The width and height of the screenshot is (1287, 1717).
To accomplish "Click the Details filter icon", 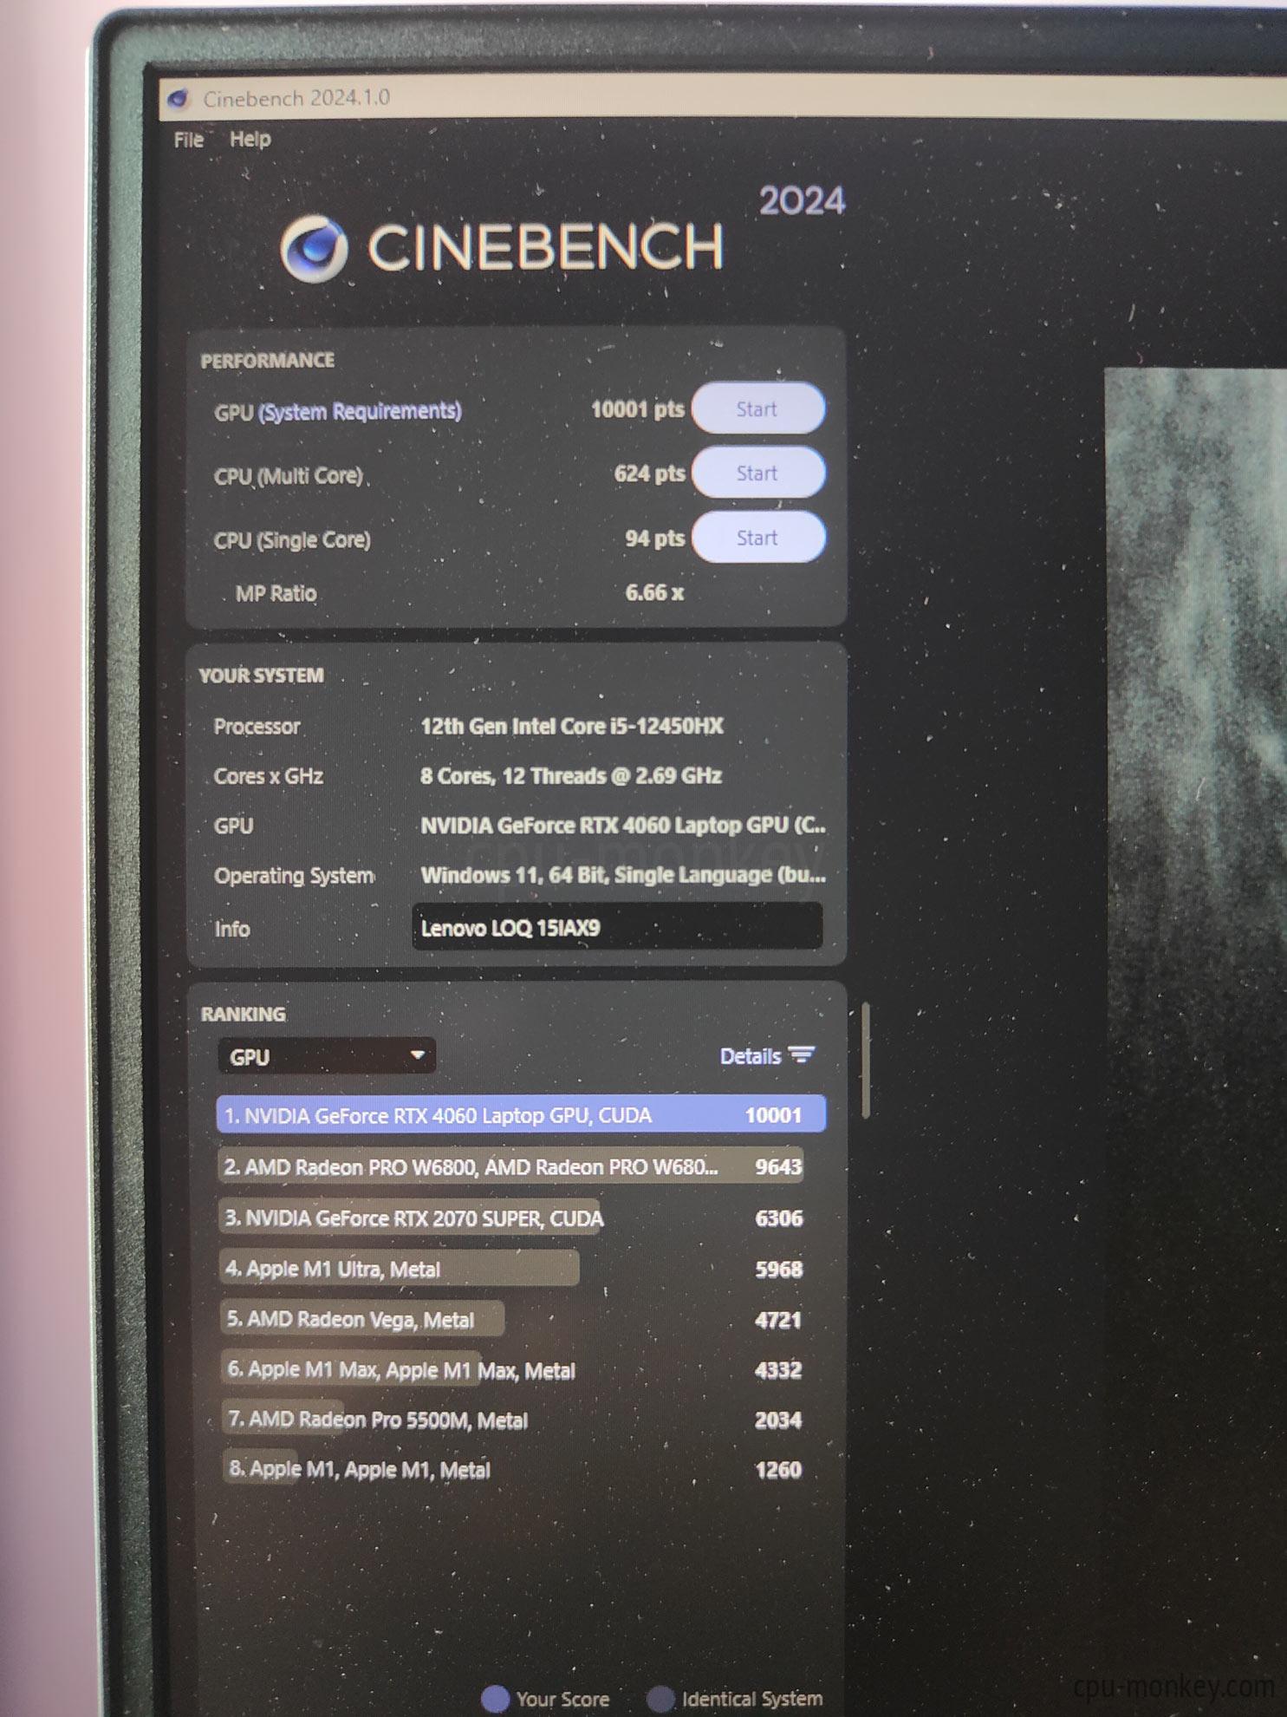I will pyautogui.click(x=802, y=1055).
